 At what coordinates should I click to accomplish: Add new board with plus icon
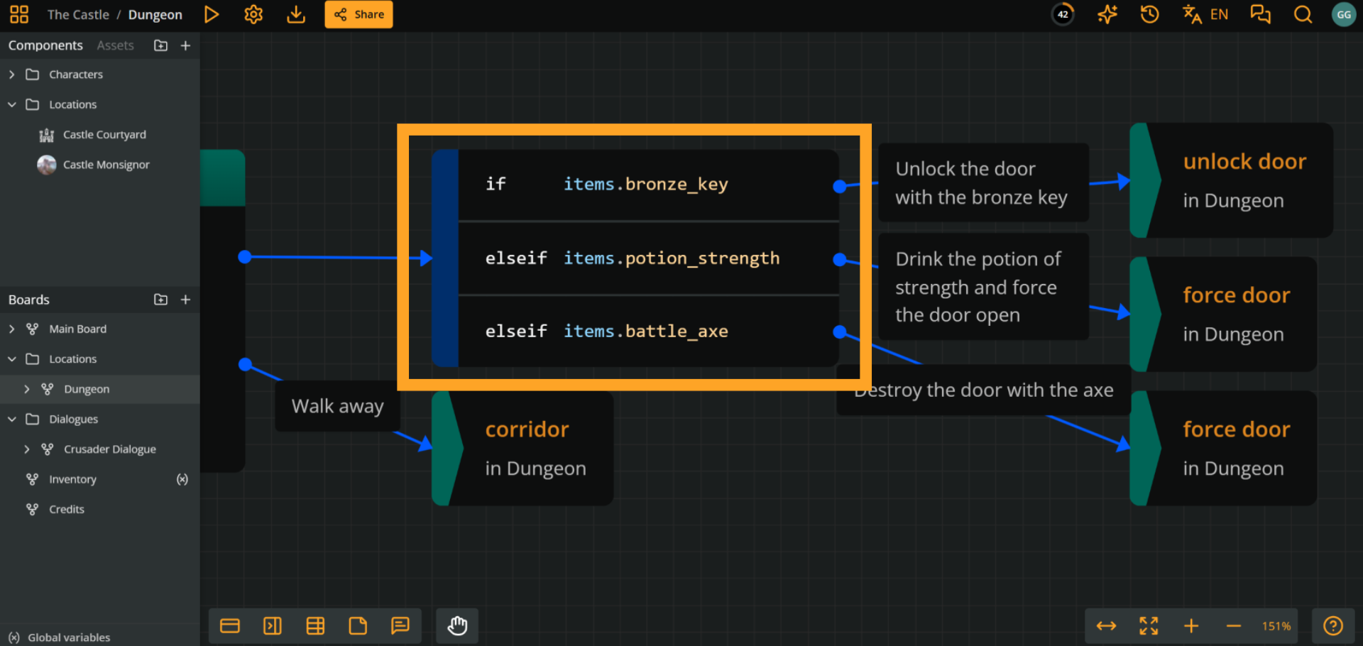tap(186, 300)
